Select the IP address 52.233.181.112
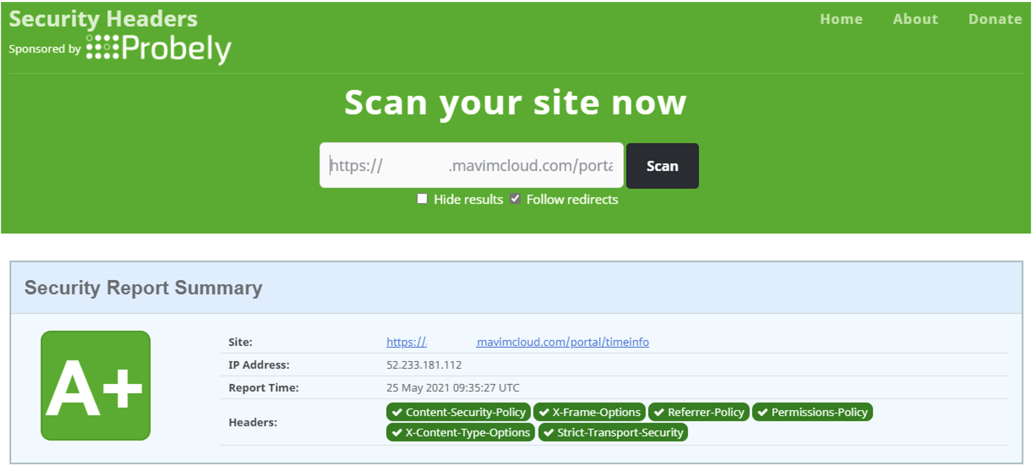Viewport: 1032px width, 465px height. (424, 365)
